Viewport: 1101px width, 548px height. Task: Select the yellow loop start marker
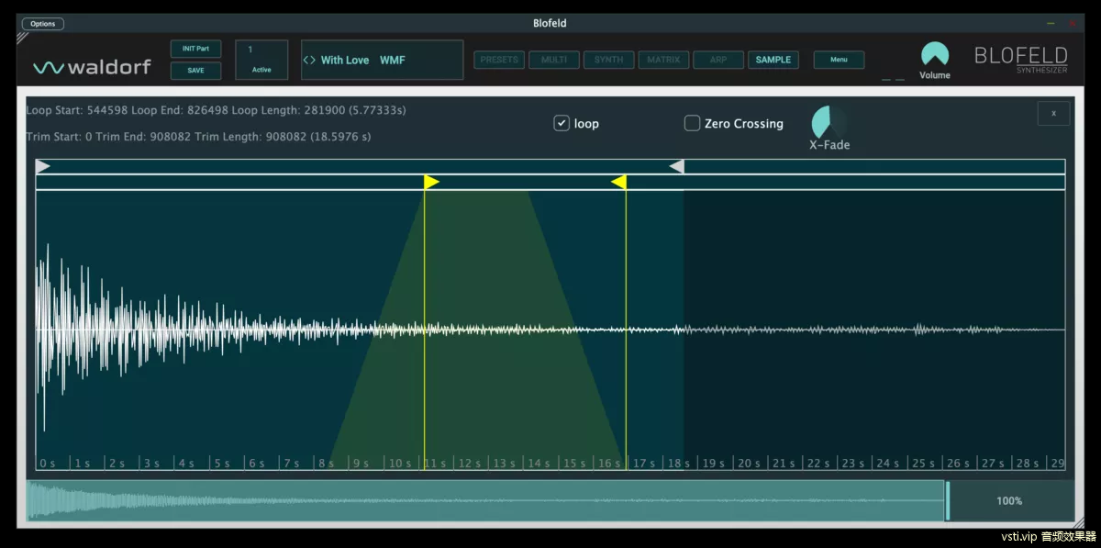click(431, 182)
